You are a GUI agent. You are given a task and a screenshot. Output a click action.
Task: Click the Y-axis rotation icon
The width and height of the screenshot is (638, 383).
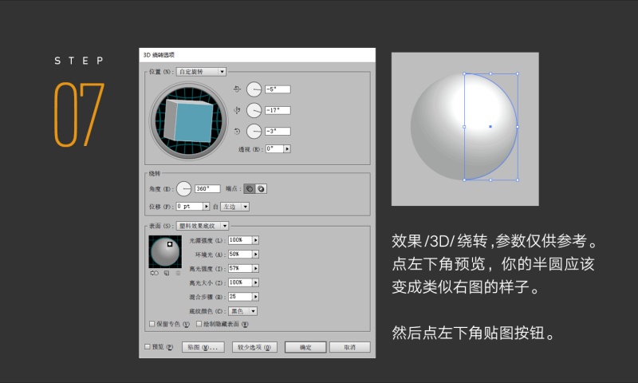click(237, 110)
